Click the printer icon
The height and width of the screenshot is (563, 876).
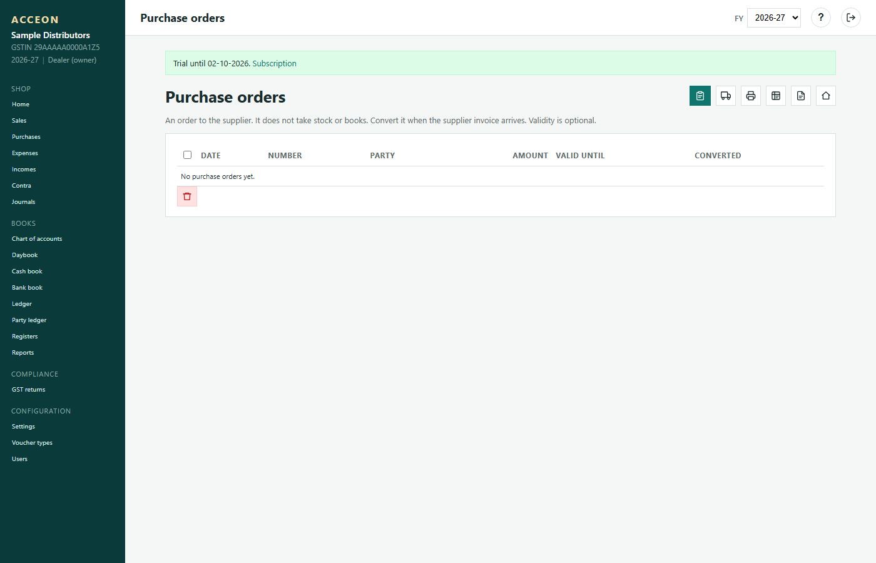[x=751, y=96]
